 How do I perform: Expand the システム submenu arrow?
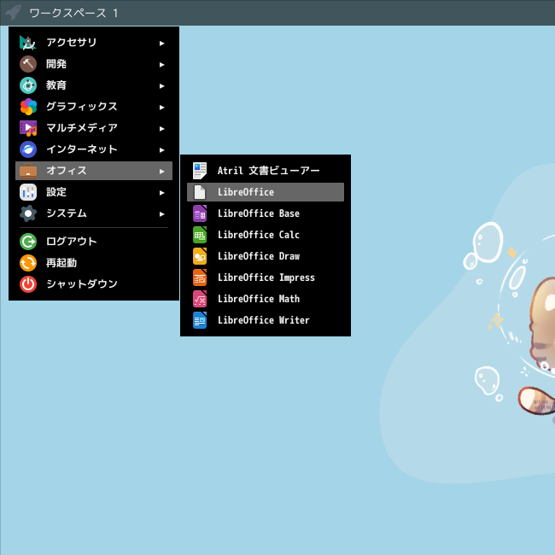(x=161, y=214)
